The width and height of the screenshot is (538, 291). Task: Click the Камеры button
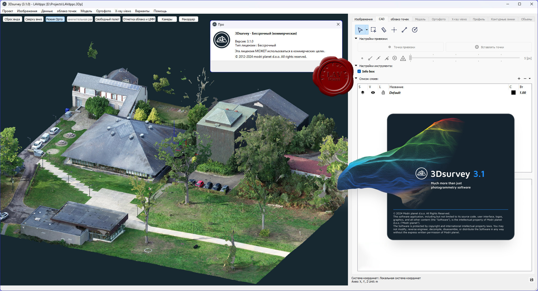point(167,19)
